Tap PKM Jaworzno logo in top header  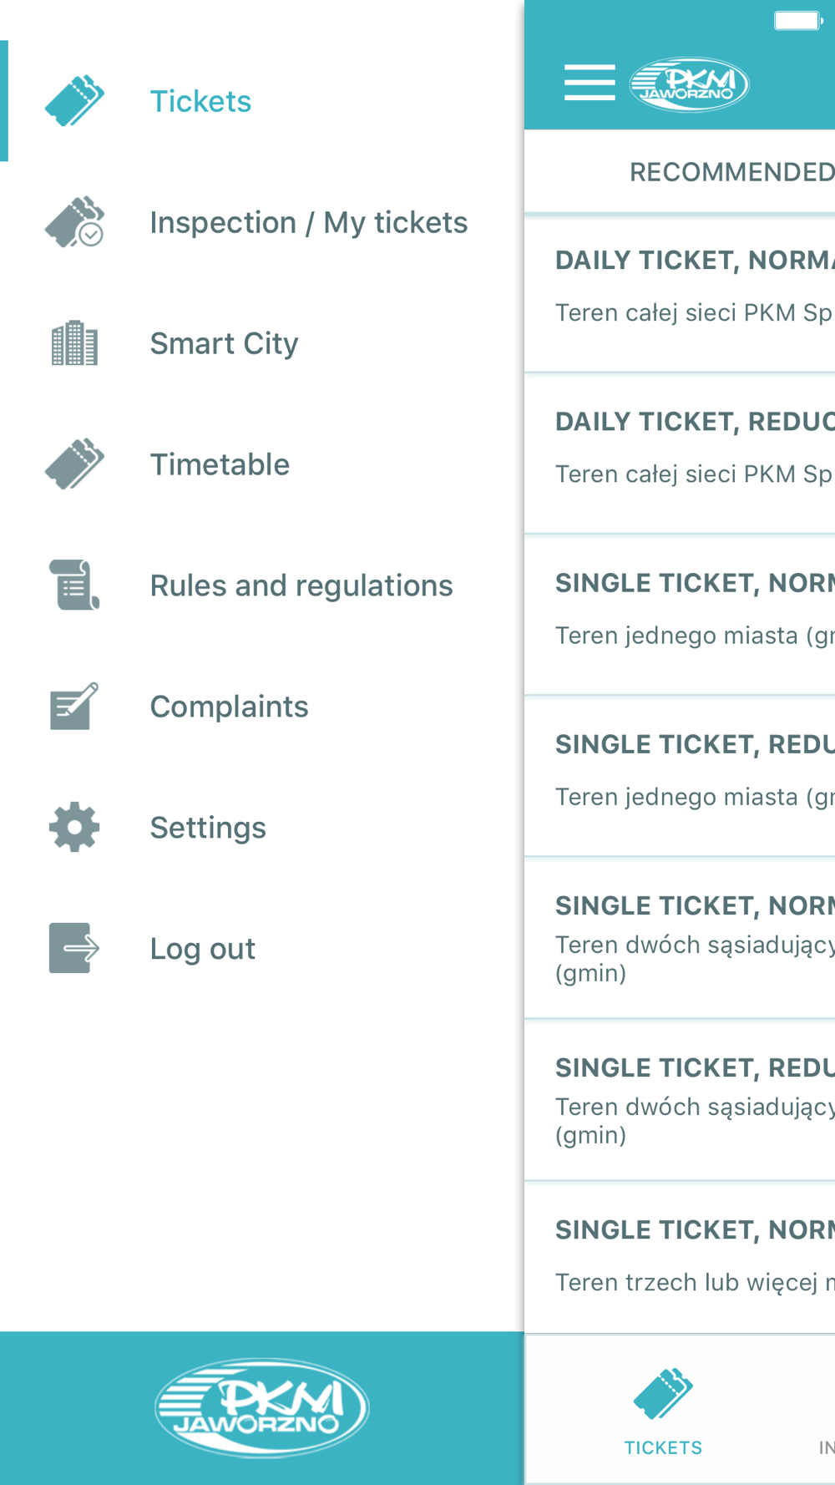[x=689, y=84]
